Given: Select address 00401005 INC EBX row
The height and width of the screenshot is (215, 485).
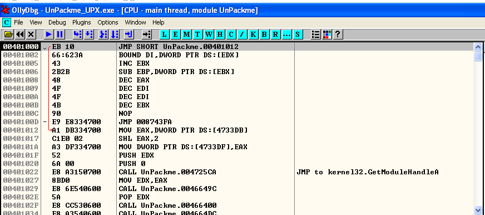Looking at the screenshot, I should [236, 63].
